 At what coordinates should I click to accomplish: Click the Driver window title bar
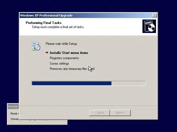tap(13, 106)
